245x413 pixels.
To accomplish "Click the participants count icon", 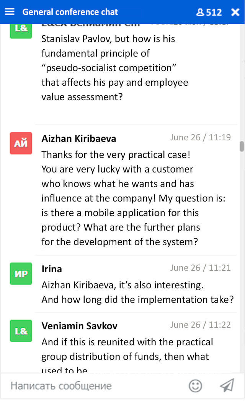I will [x=200, y=12].
